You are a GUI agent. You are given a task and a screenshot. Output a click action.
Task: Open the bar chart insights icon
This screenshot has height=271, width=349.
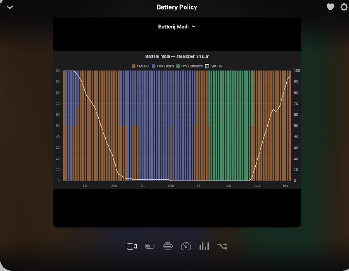click(x=204, y=246)
